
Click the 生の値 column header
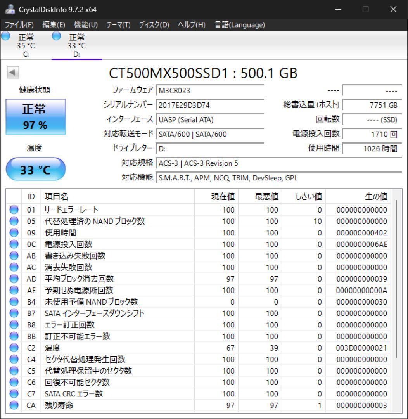358,196
